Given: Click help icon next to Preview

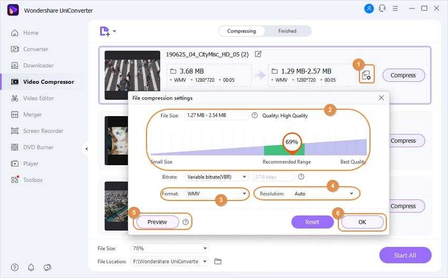Looking at the screenshot, I should pyautogui.click(x=186, y=222).
